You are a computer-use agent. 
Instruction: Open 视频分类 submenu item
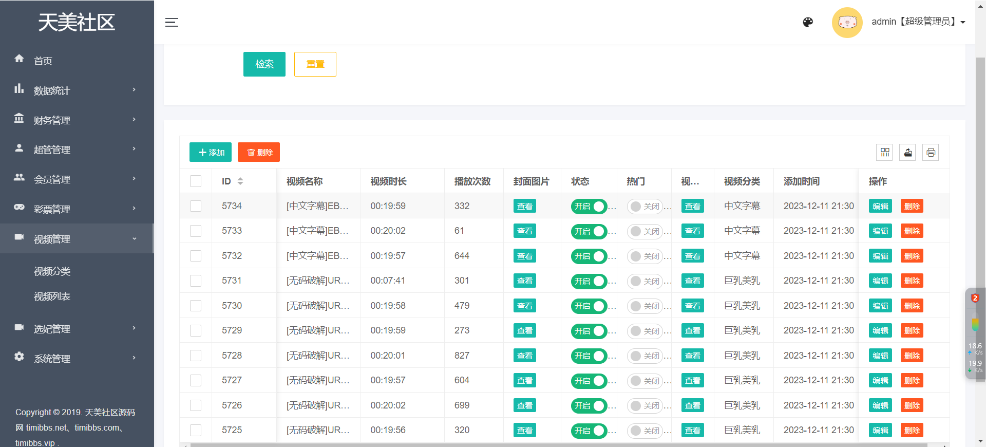pos(52,271)
